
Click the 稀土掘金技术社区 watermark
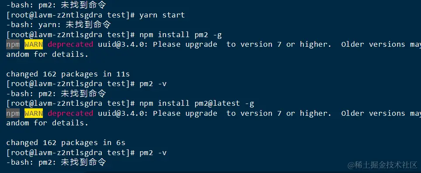pos(383,165)
